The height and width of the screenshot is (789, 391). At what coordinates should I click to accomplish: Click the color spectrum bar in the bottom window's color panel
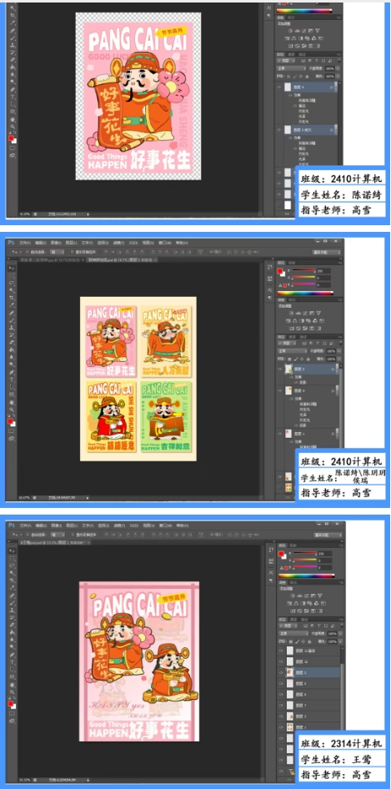coord(305,575)
